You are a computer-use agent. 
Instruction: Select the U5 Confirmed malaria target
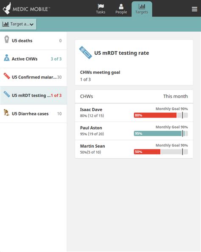33,77
